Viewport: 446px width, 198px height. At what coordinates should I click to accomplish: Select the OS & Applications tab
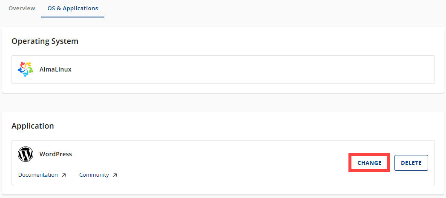click(72, 9)
